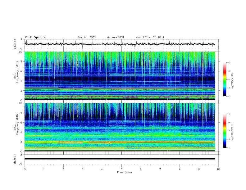Click the 'station=ATH' label
The image size is (246, 190).
pos(115,37)
